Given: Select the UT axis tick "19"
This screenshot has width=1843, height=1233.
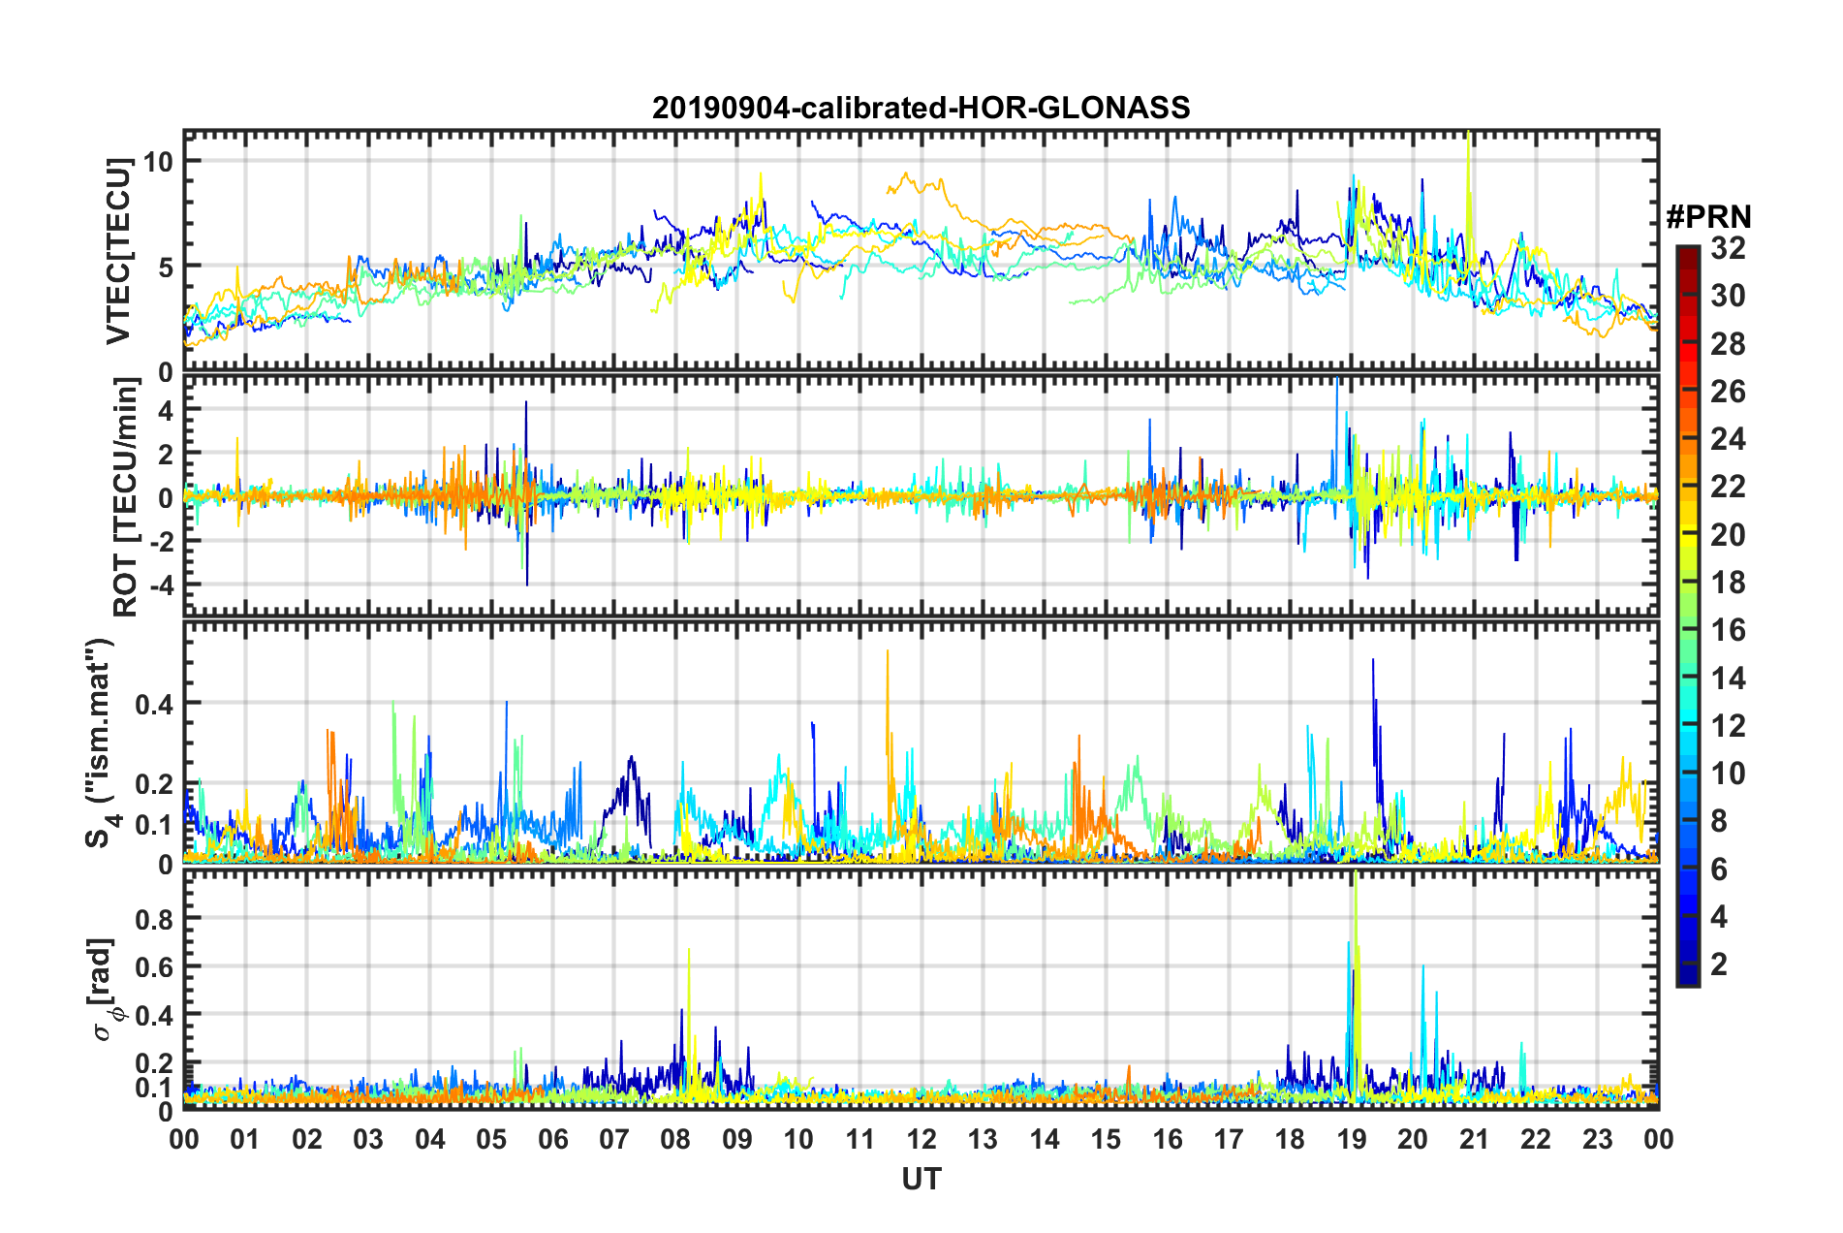Looking at the screenshot, I should tap(1352, 1139).
